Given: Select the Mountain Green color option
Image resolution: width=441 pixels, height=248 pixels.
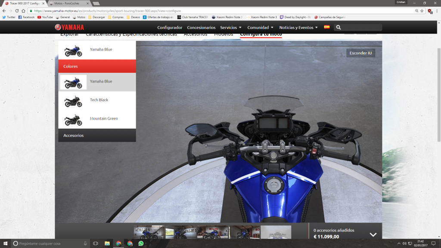Looking at the screenshot, I should tap(97, 119).
